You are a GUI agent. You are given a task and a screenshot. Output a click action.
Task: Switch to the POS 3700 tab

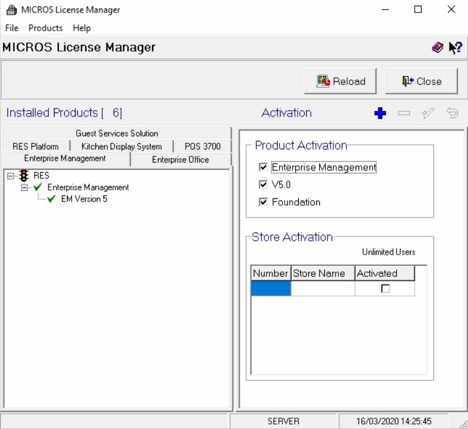click(203, 146)
